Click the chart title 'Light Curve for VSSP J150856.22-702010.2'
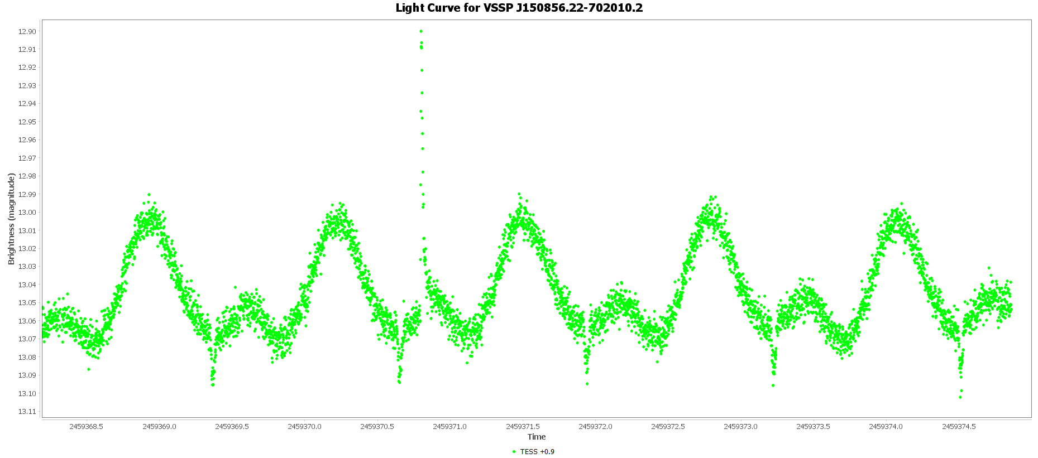 pyautogui.click(x=519, y=8)
